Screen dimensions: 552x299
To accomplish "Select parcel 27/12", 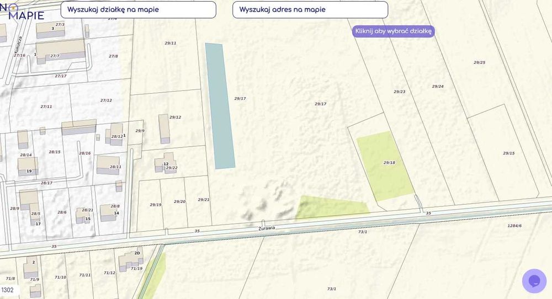I will pos(106,100).
